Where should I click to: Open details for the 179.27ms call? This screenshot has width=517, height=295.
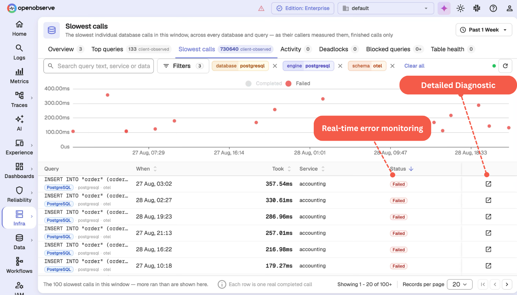coord(488,266)
